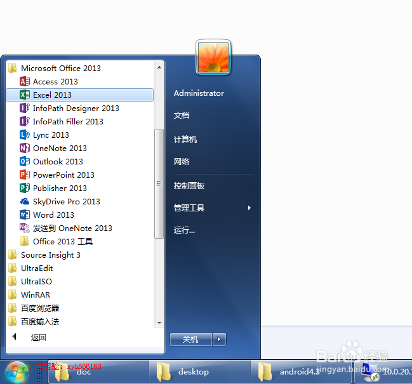Expand "百度浏览器" folder label
Viewport: 412px width, 384px height.
pyautogui.click(x=40, y=308)
